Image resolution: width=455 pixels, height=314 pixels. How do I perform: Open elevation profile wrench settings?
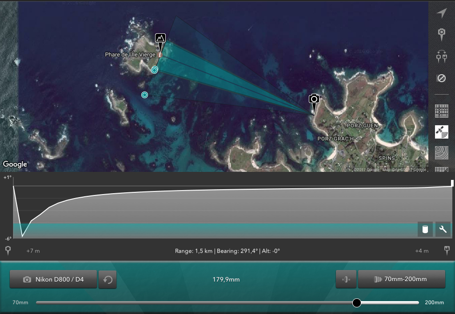(443, 229)
